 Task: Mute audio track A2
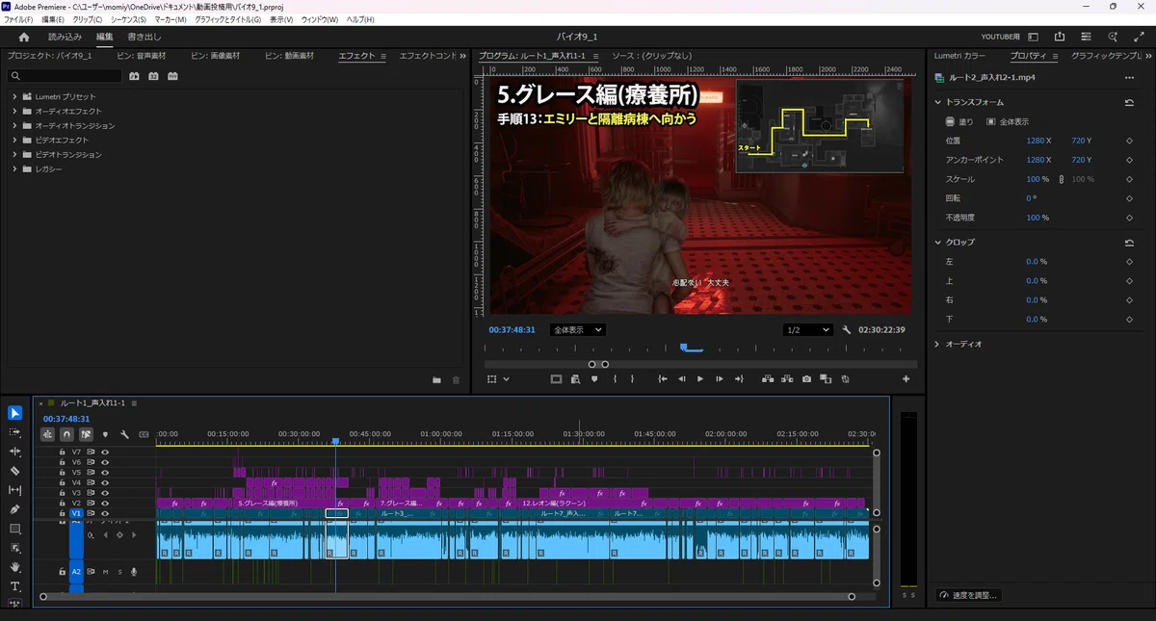click(105, 572)
